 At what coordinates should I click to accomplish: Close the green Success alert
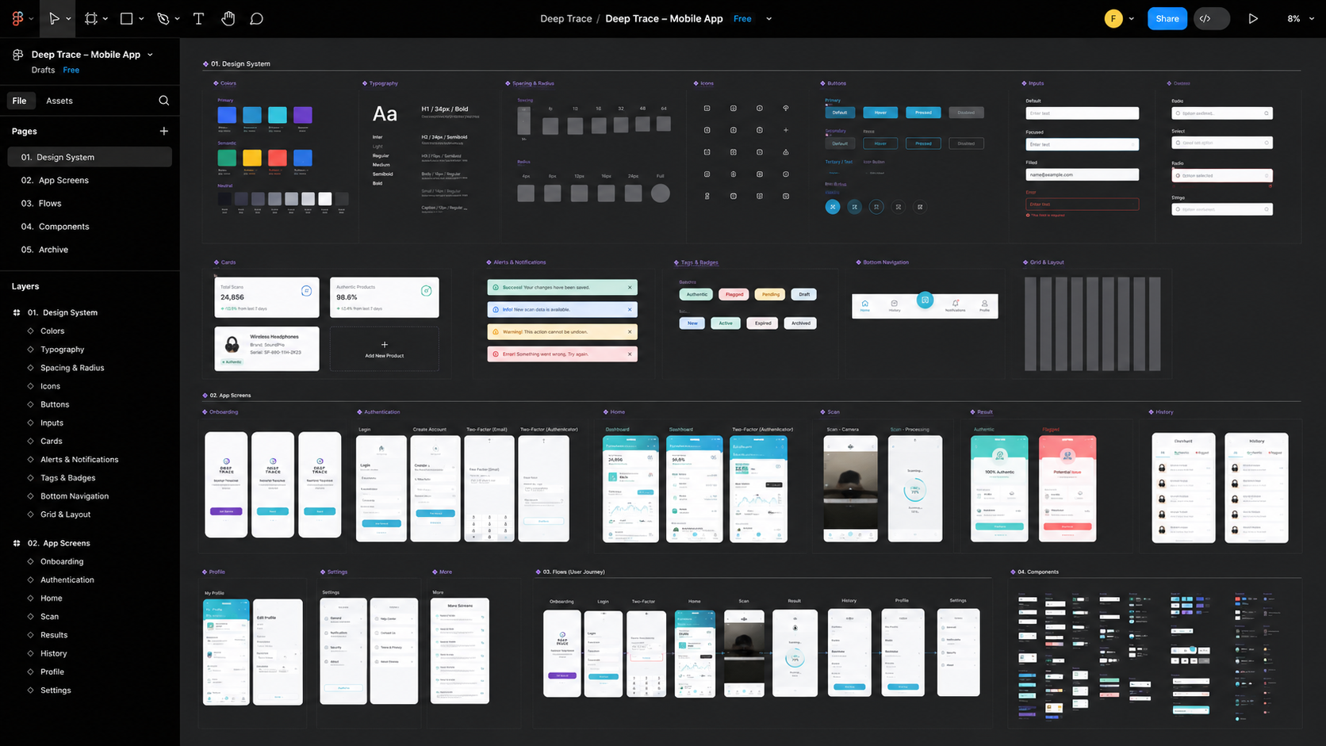click(x=630, y=287)
